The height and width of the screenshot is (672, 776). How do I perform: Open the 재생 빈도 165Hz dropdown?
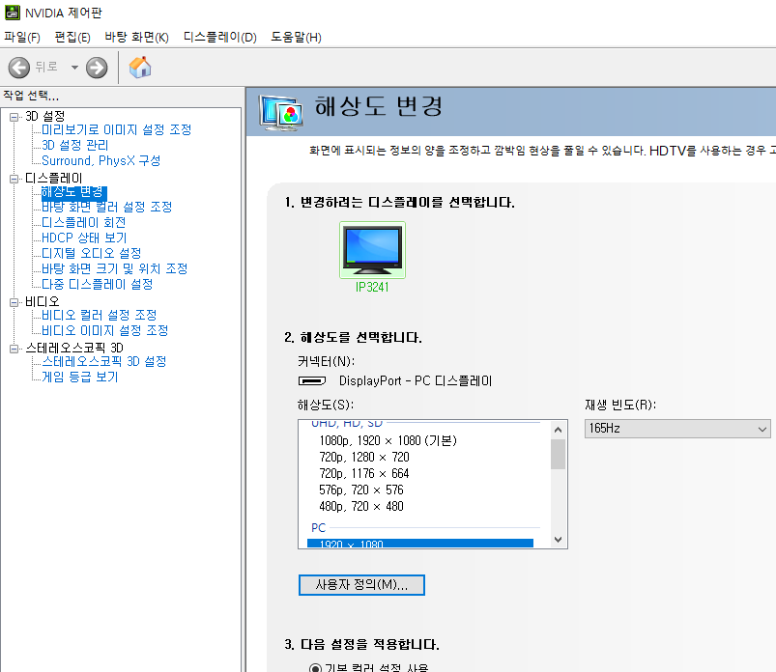677,429
